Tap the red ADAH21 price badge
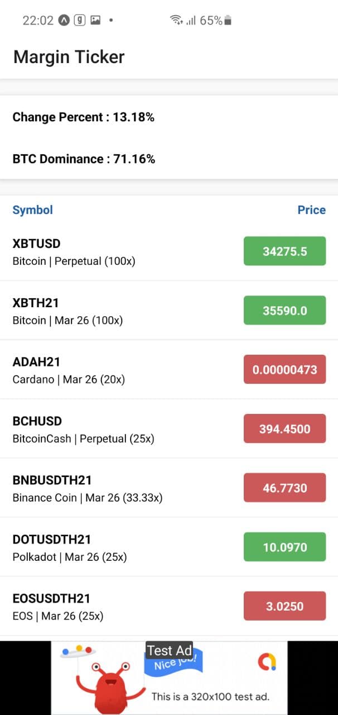The height and width of the screenshot is (715, 338). (284, 369)
